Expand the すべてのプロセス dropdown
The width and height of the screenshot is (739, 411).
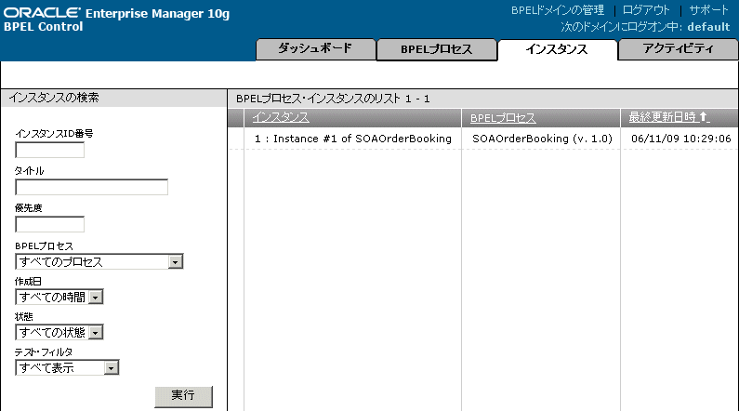click(99, 261)
